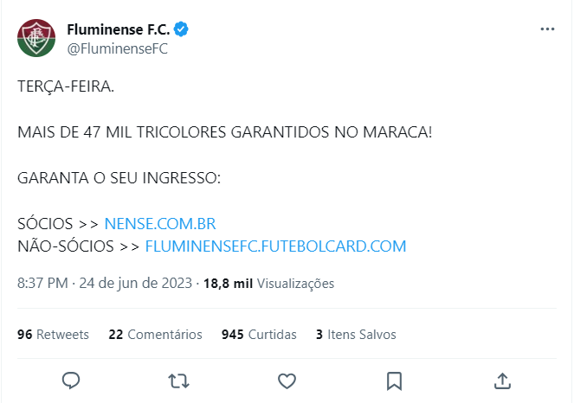View the 22 Comentários list
Viewport: 574px width, 403px height.
(155, 335)
